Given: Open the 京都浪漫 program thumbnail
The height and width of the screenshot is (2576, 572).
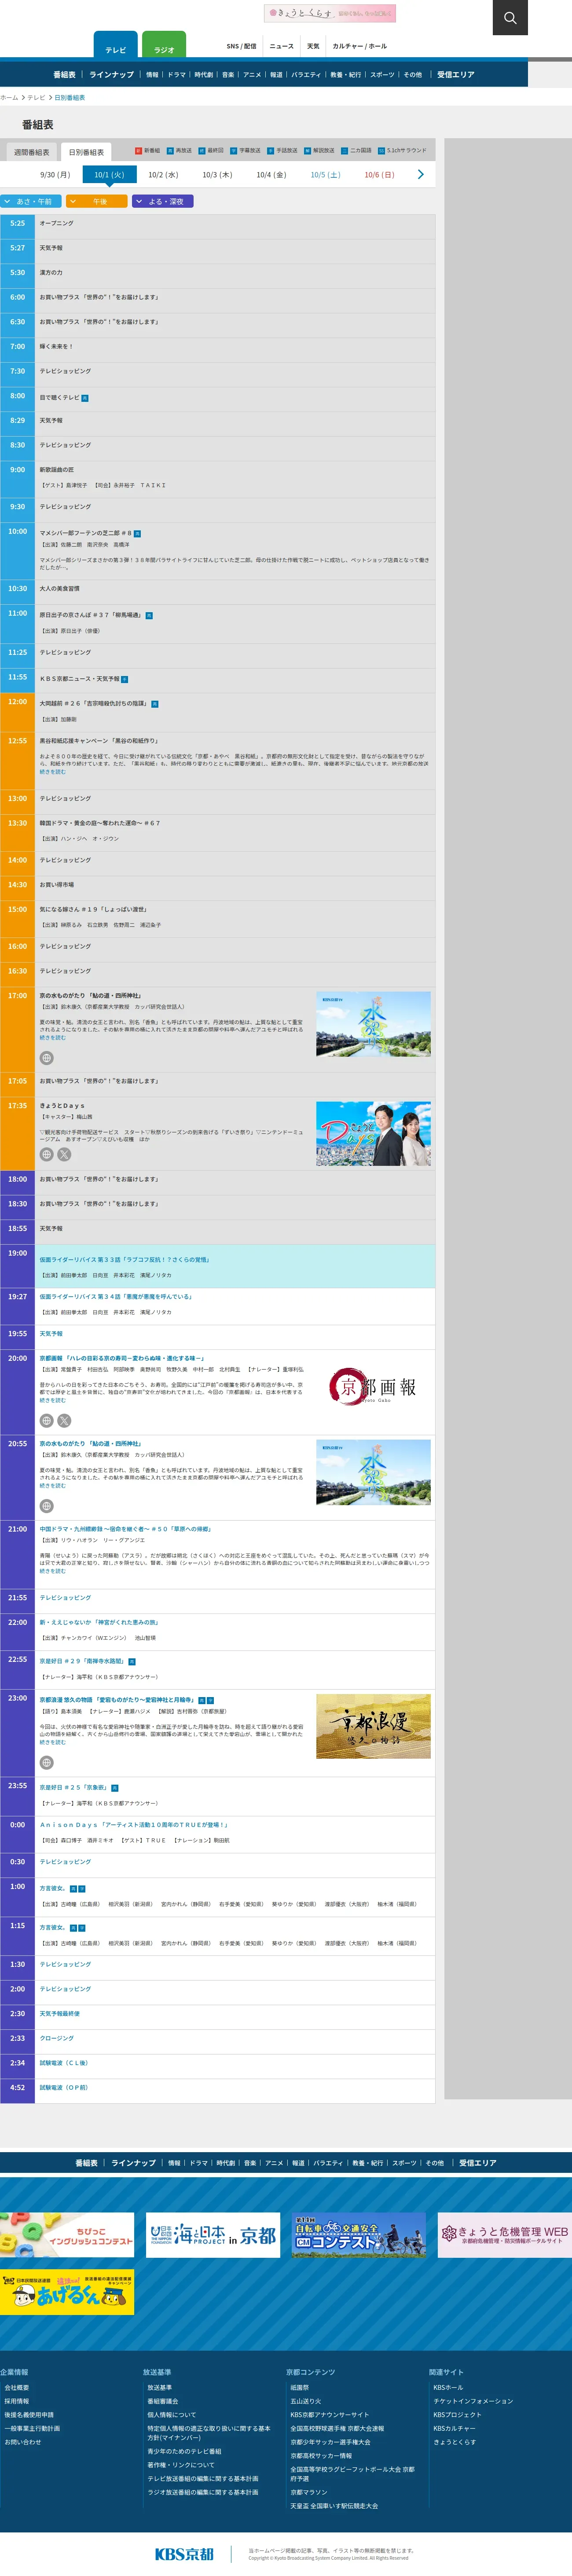Looking at the screenshot, I should [373, 1726].
